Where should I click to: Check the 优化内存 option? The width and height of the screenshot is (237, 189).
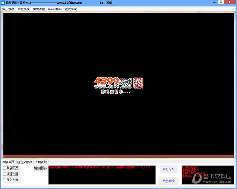pos(4,180)
